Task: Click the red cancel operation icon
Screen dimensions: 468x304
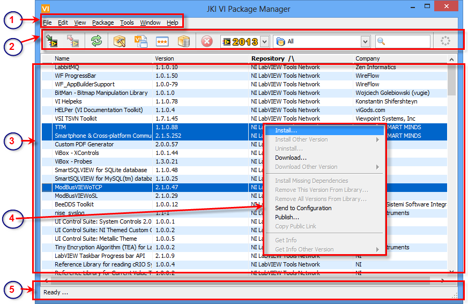Action: coord(206,41)
